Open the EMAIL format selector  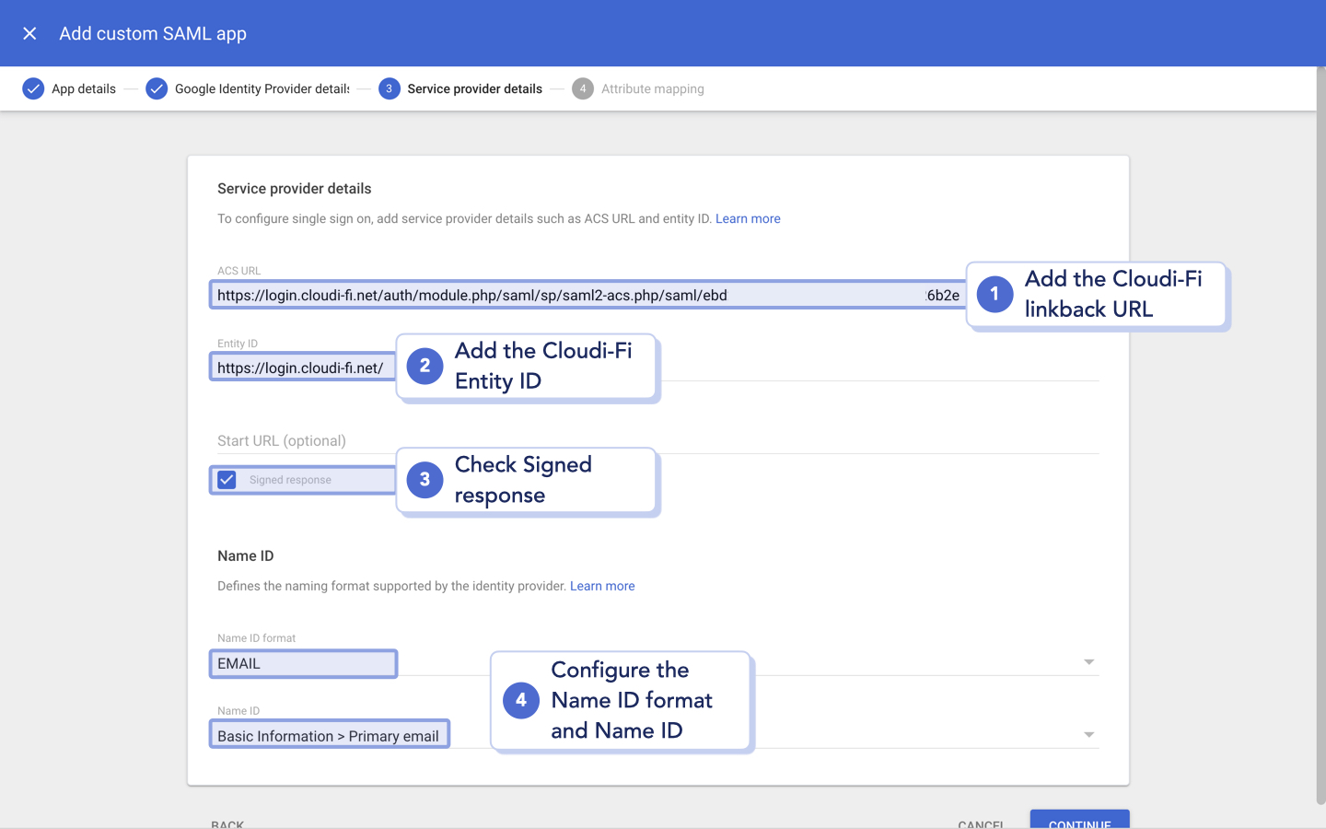pos(303,663)
